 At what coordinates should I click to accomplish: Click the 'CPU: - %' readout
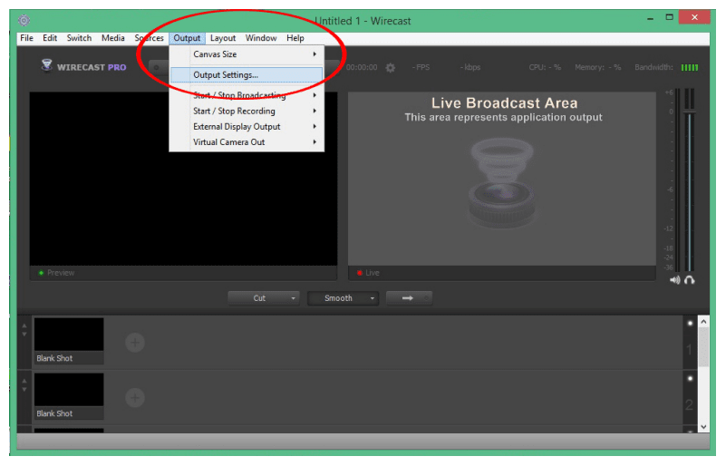(545, 68)
